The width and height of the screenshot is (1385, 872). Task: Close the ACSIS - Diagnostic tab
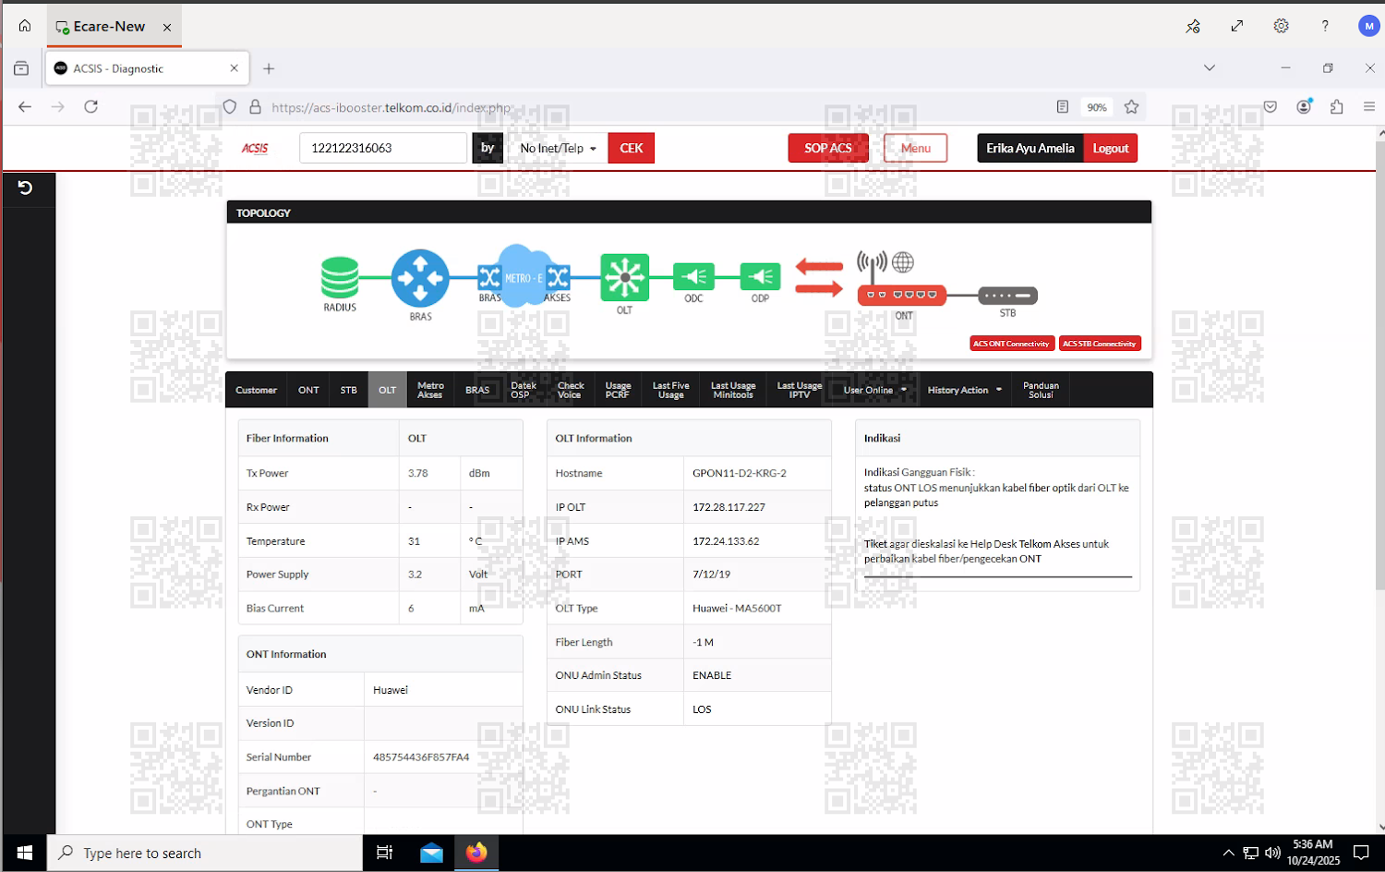234,68
